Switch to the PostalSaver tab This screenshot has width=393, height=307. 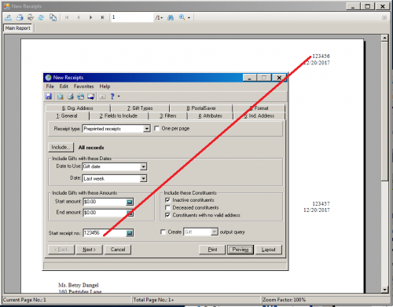click(x=201, y=108)
